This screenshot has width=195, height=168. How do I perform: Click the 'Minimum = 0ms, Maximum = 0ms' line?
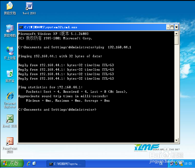[68, 101]
